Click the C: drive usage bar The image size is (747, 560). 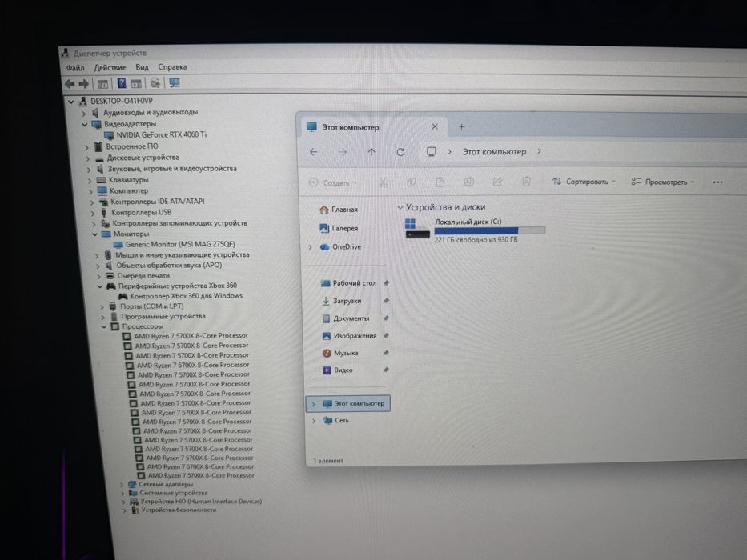click(x=490, y=230)
